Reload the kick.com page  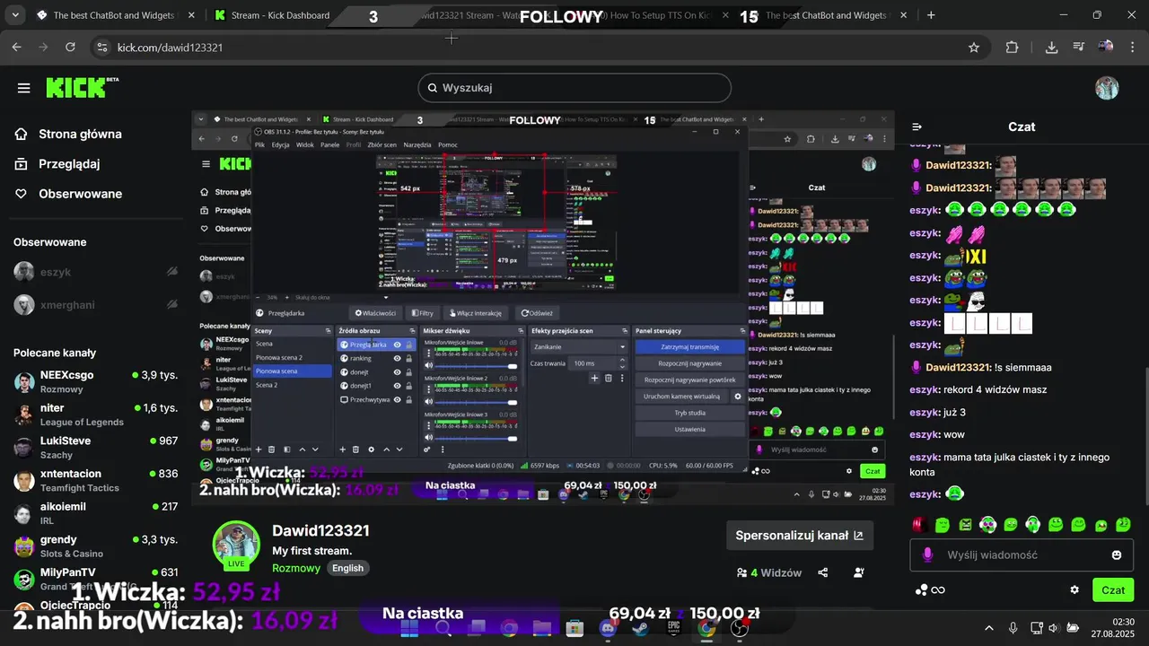coord(70,48)
